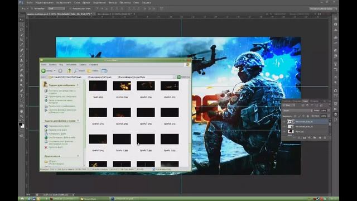Open the Вид menu in Explorer window
The image size is (357, 201).
click(x=61, y=65)
